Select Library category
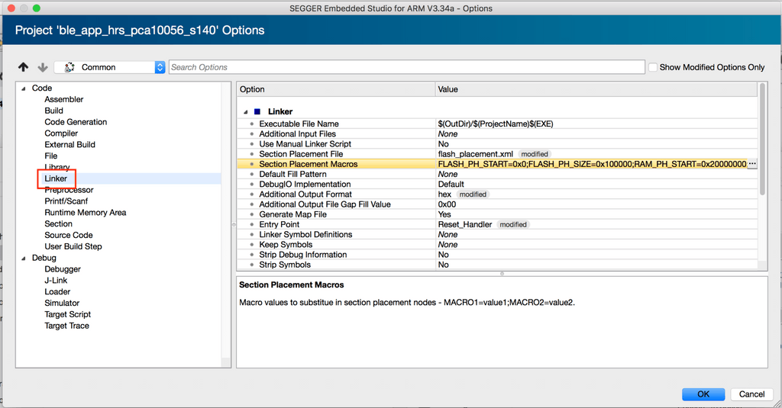 pyautogui.click(x=57, y=167)
